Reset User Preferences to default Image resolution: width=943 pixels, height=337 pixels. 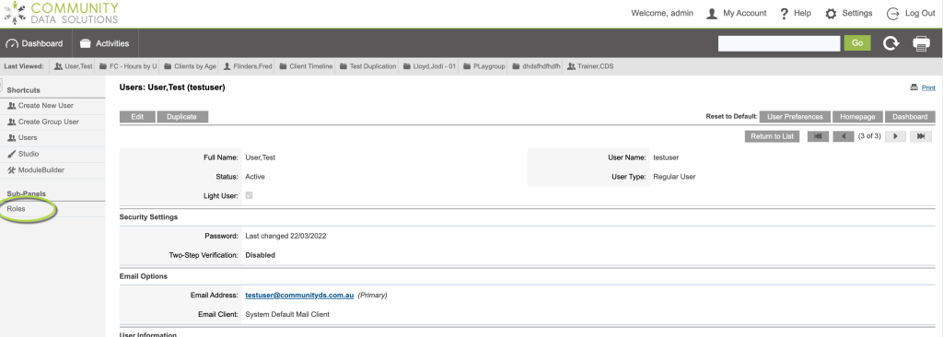795,117
